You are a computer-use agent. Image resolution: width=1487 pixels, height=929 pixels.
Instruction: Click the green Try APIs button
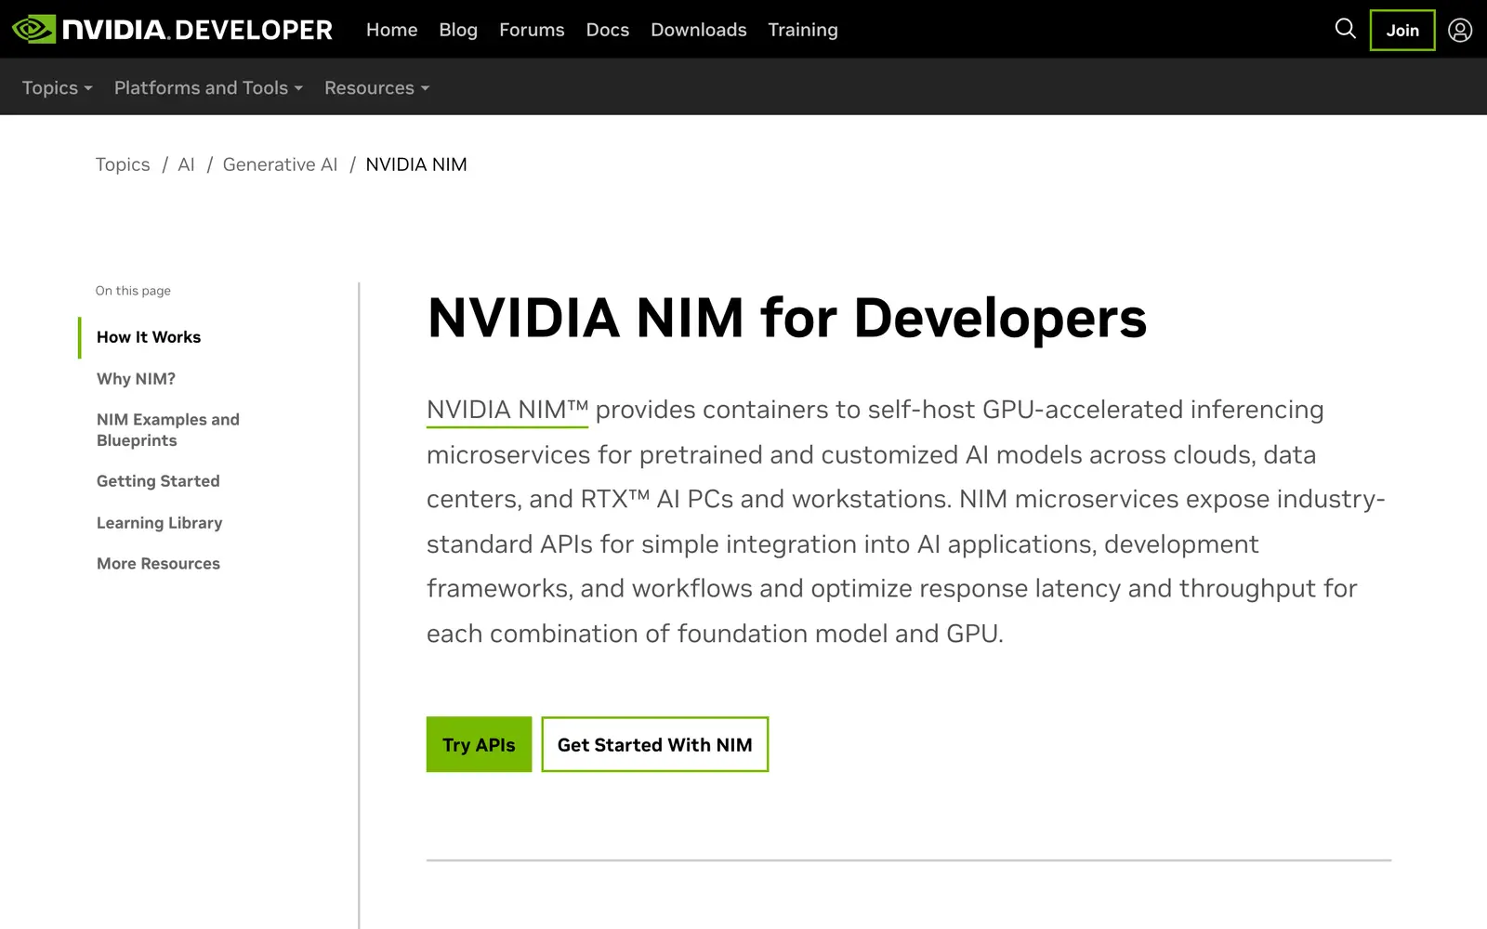[x=479, y=744]
